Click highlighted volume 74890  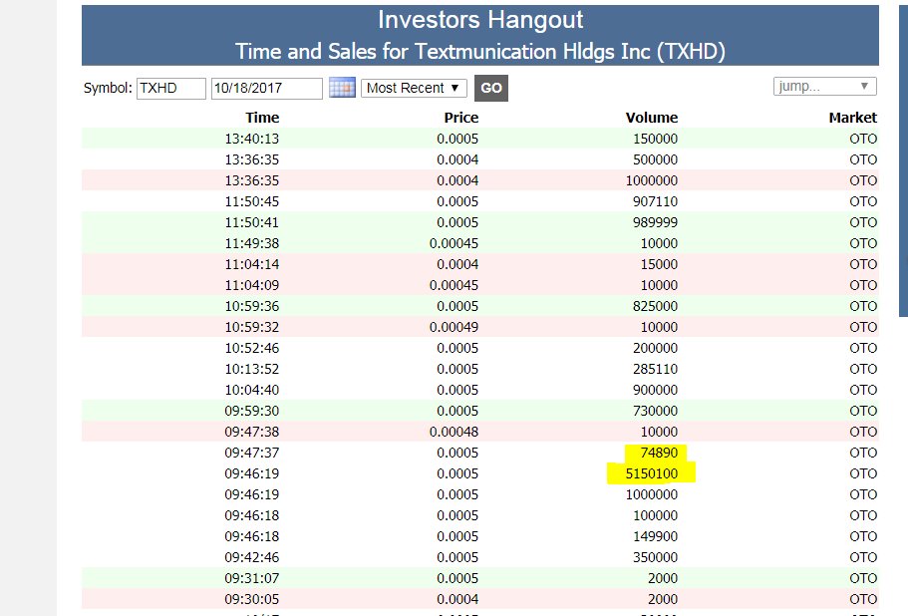pyautogui.click(x=659, y=453)
